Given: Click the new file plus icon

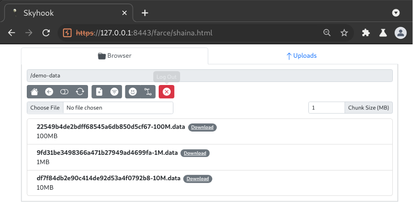Looking at the screenshot, I should coord(100,92).
